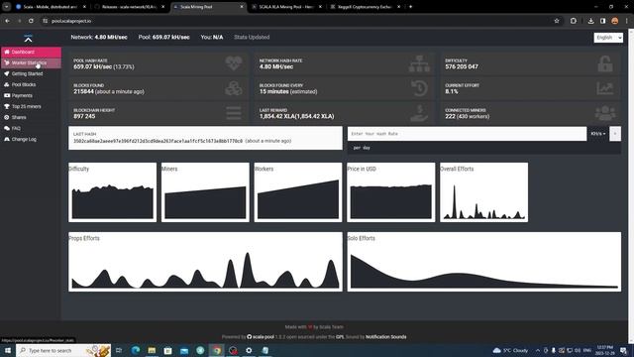This screenshot has height=357, width=634.
Task: Click the hand-coin icon in Last Reward
Action: click(419, 113)
